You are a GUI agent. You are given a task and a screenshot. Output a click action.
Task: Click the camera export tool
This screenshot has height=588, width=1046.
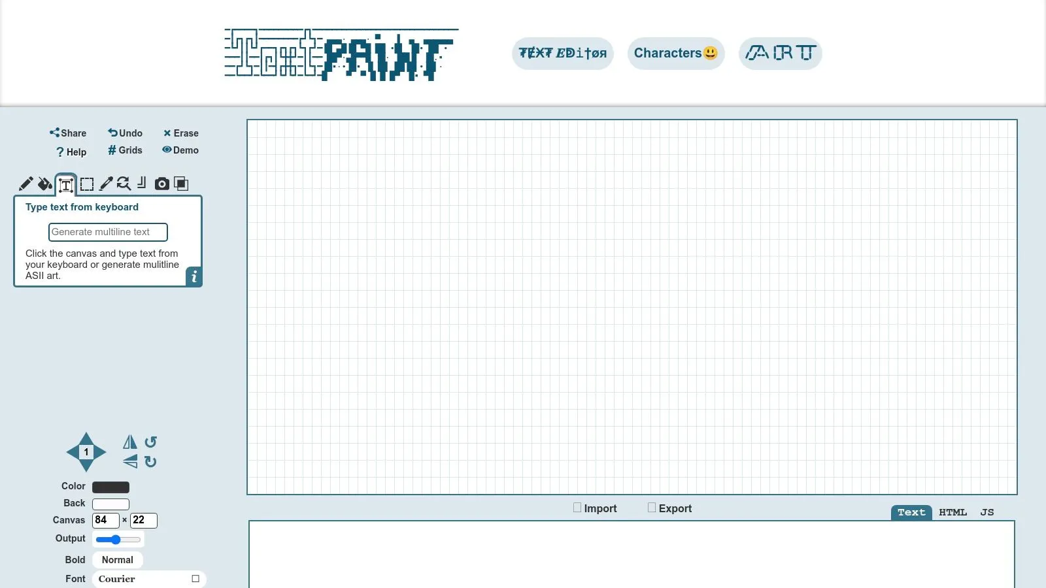(x=162, y=184)
